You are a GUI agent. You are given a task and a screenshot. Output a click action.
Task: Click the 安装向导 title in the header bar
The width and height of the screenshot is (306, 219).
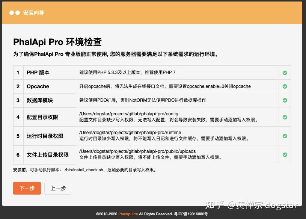[x=33, y=12]
